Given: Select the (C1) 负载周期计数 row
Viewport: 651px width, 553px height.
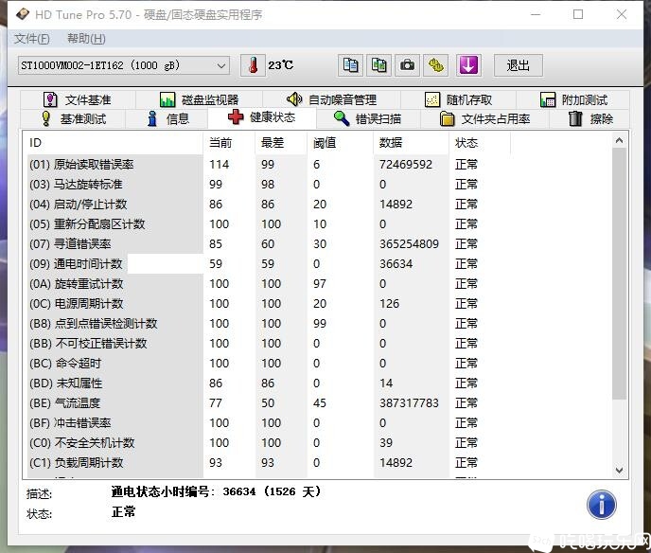Looking at the screenshot, I should [x=269, y=463].
